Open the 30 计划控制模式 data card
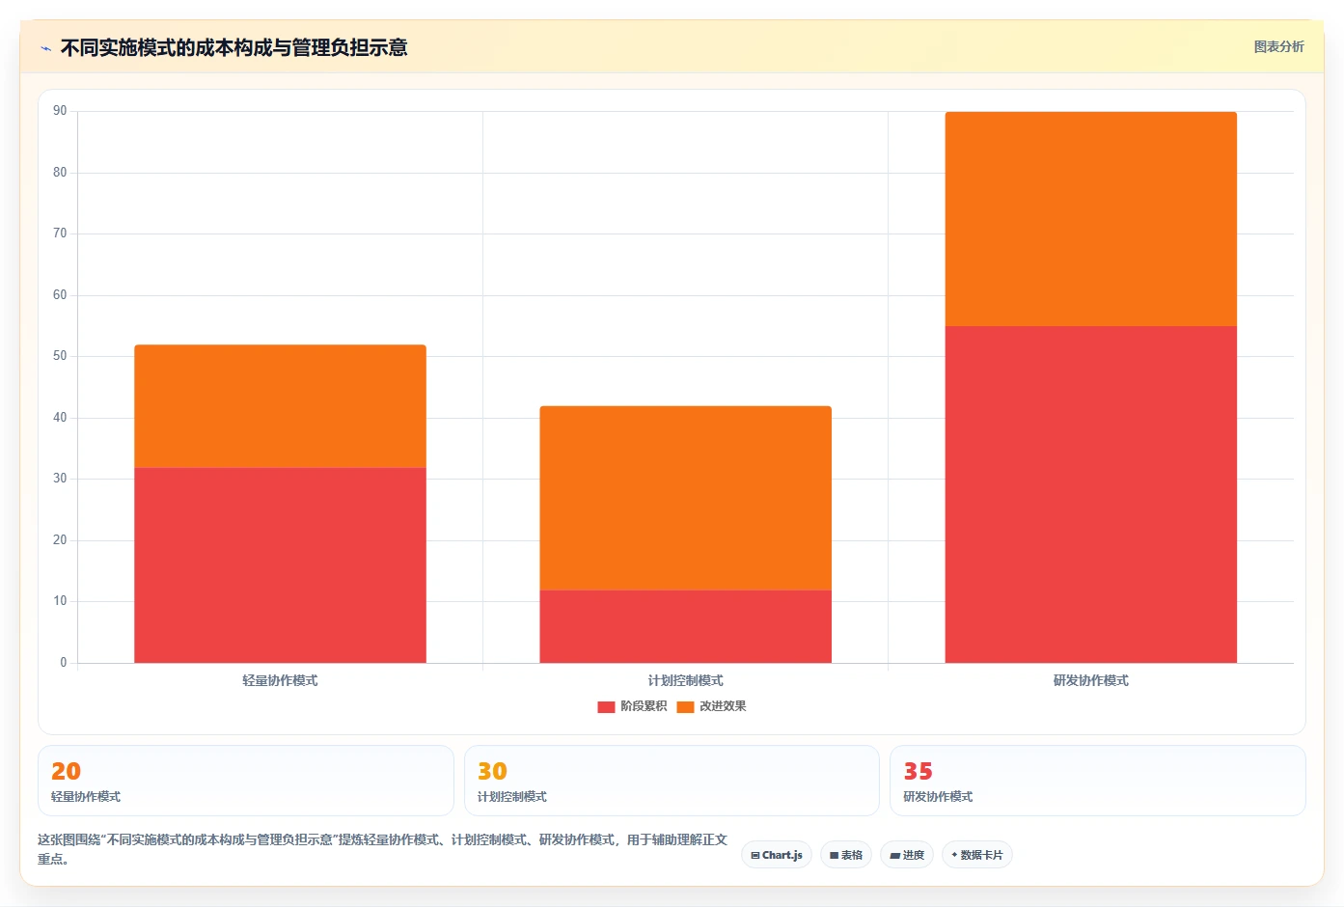Viewport: 1344px width, 907px height. 672,781
